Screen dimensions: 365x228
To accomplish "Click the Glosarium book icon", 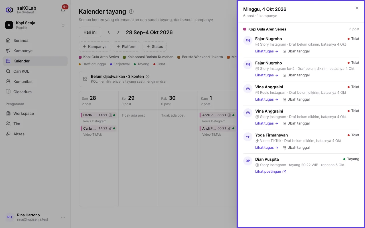I will pos(8,92).
